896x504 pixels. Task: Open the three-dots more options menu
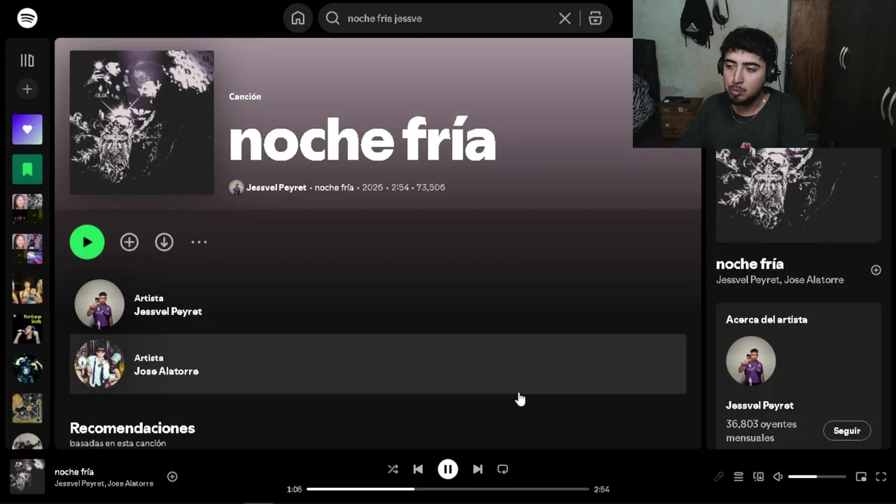coord(199,242)
